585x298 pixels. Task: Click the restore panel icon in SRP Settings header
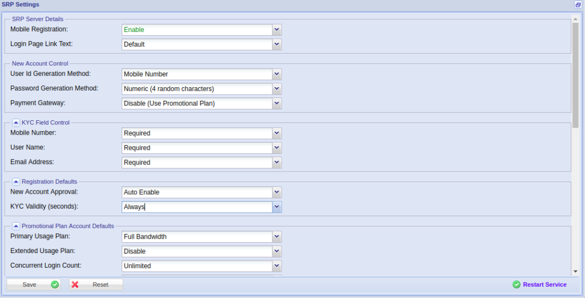[578, 5]
